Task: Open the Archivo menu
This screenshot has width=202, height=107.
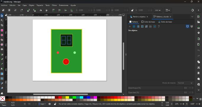Action: click(4, 5)
